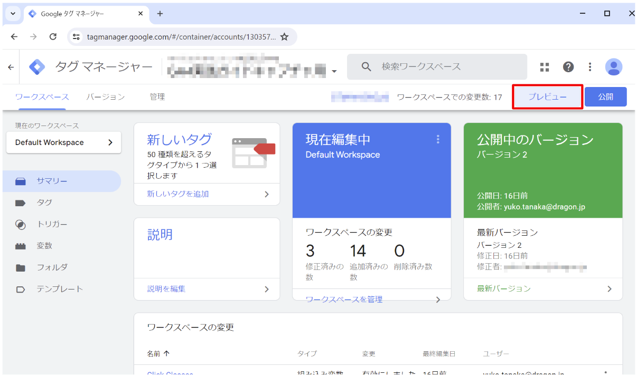Select サマリー in the sidebar
Image resolution: width=637 pixels, height=376 pixels.
(62, 181)
